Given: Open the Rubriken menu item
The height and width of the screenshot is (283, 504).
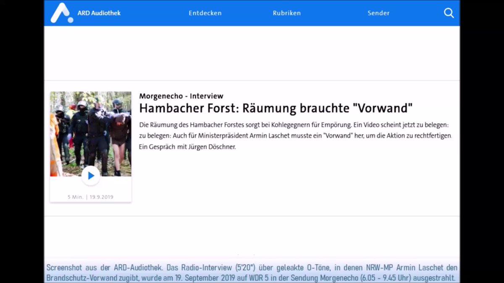Looking at the screenshot, I should point(287,13).
